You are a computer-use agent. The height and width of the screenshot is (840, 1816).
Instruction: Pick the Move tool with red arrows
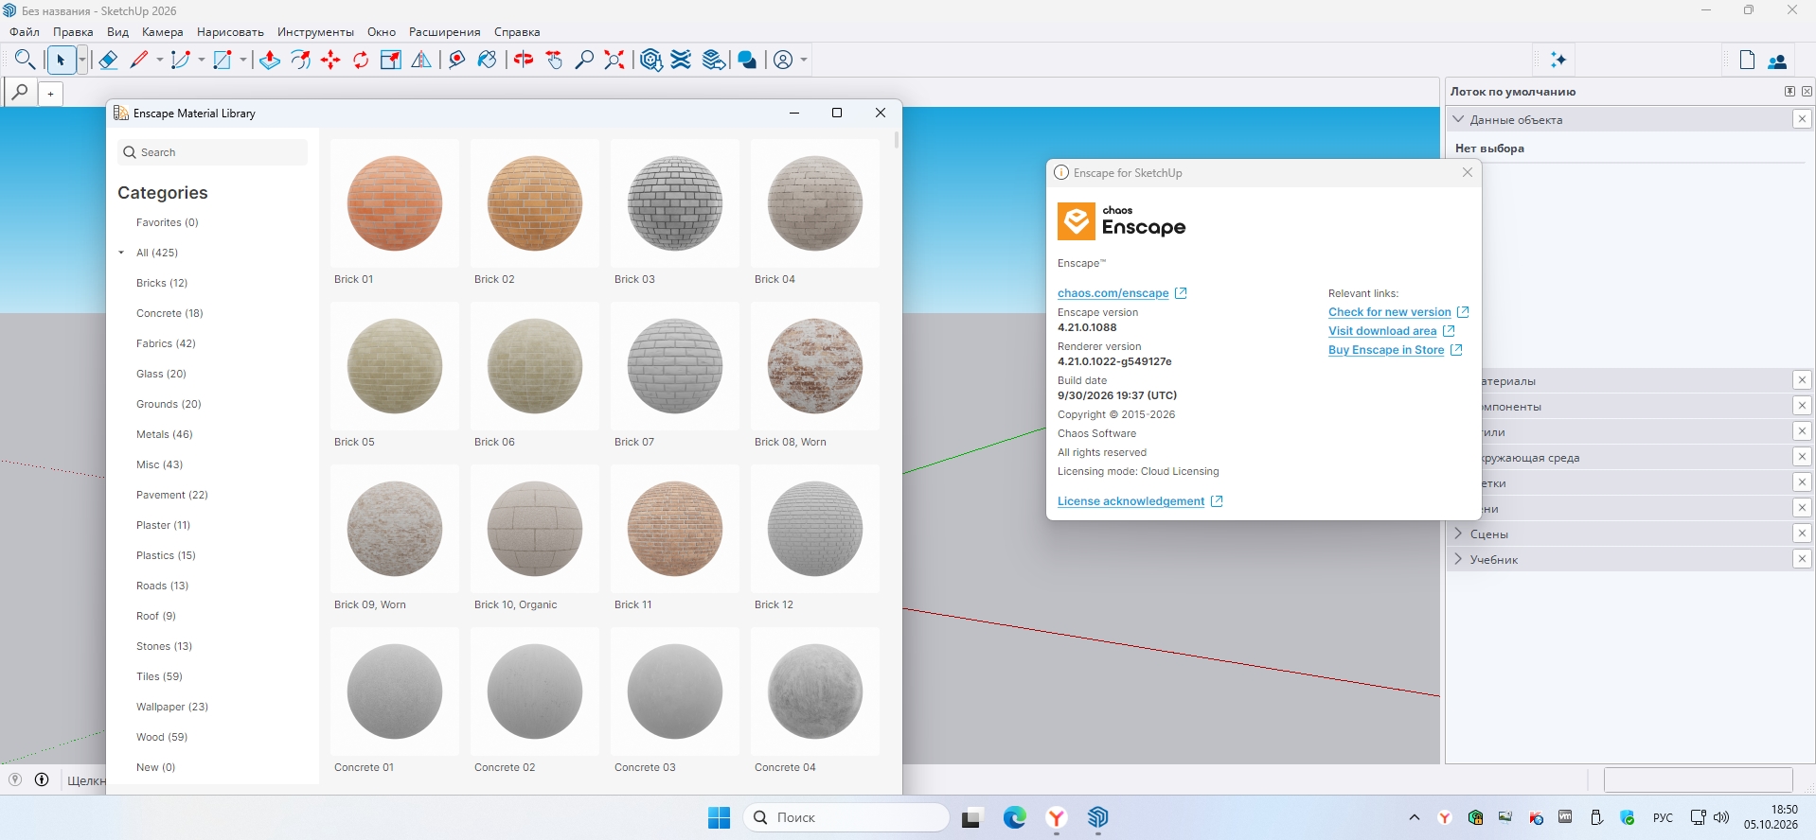pyautogui.click(x=330, y=60)
